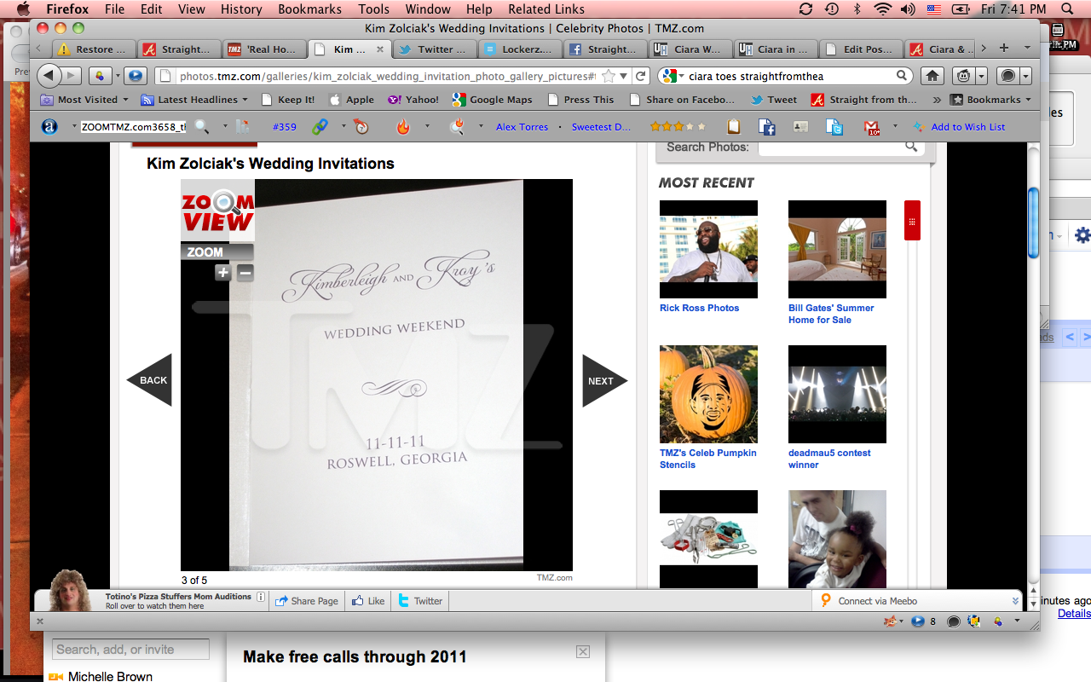Go to previous photo with BACK arrow
The width and height of the screenshot is (1091, 682).
[151, 380]
